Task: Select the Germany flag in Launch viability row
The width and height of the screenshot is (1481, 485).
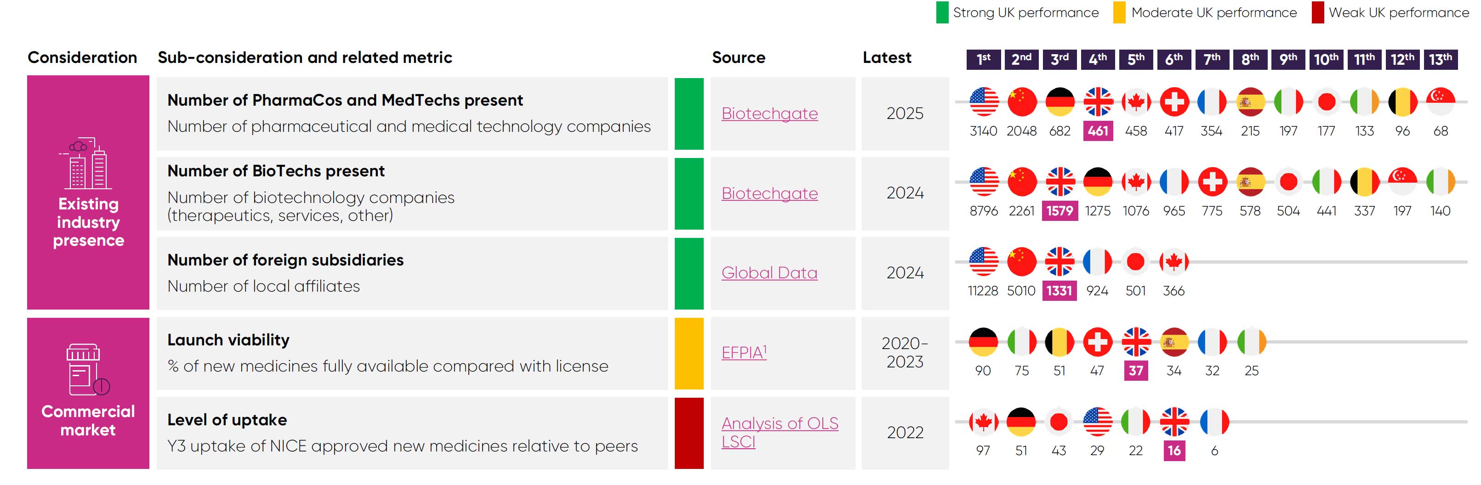Action: 983,343
